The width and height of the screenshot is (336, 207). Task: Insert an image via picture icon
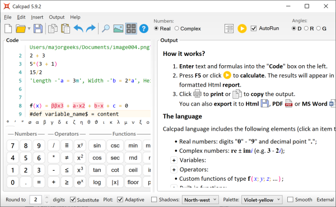118,28
